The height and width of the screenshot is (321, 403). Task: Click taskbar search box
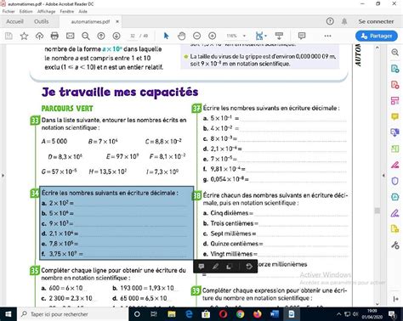point(72,314)
